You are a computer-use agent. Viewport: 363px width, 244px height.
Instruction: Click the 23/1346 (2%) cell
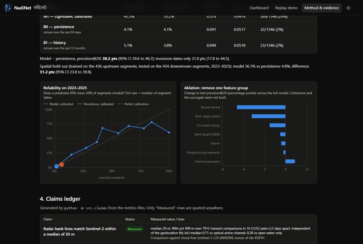(272, 46)
